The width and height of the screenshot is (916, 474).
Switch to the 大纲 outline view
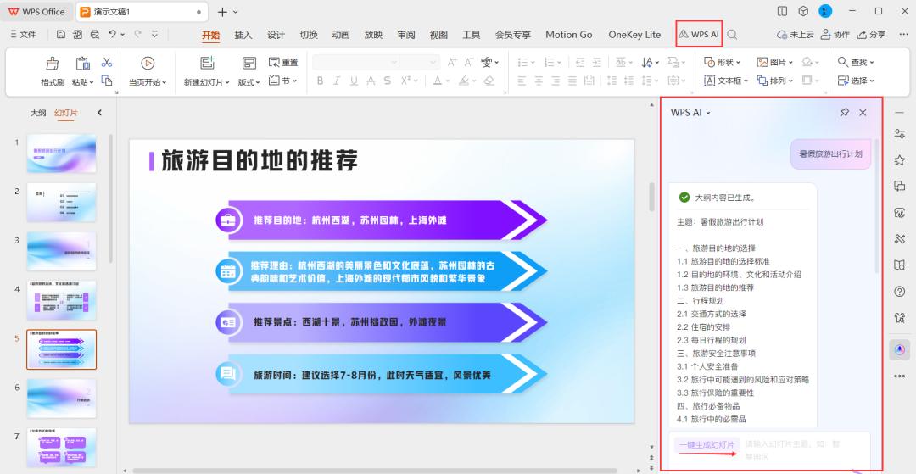[x=38, y=113]
